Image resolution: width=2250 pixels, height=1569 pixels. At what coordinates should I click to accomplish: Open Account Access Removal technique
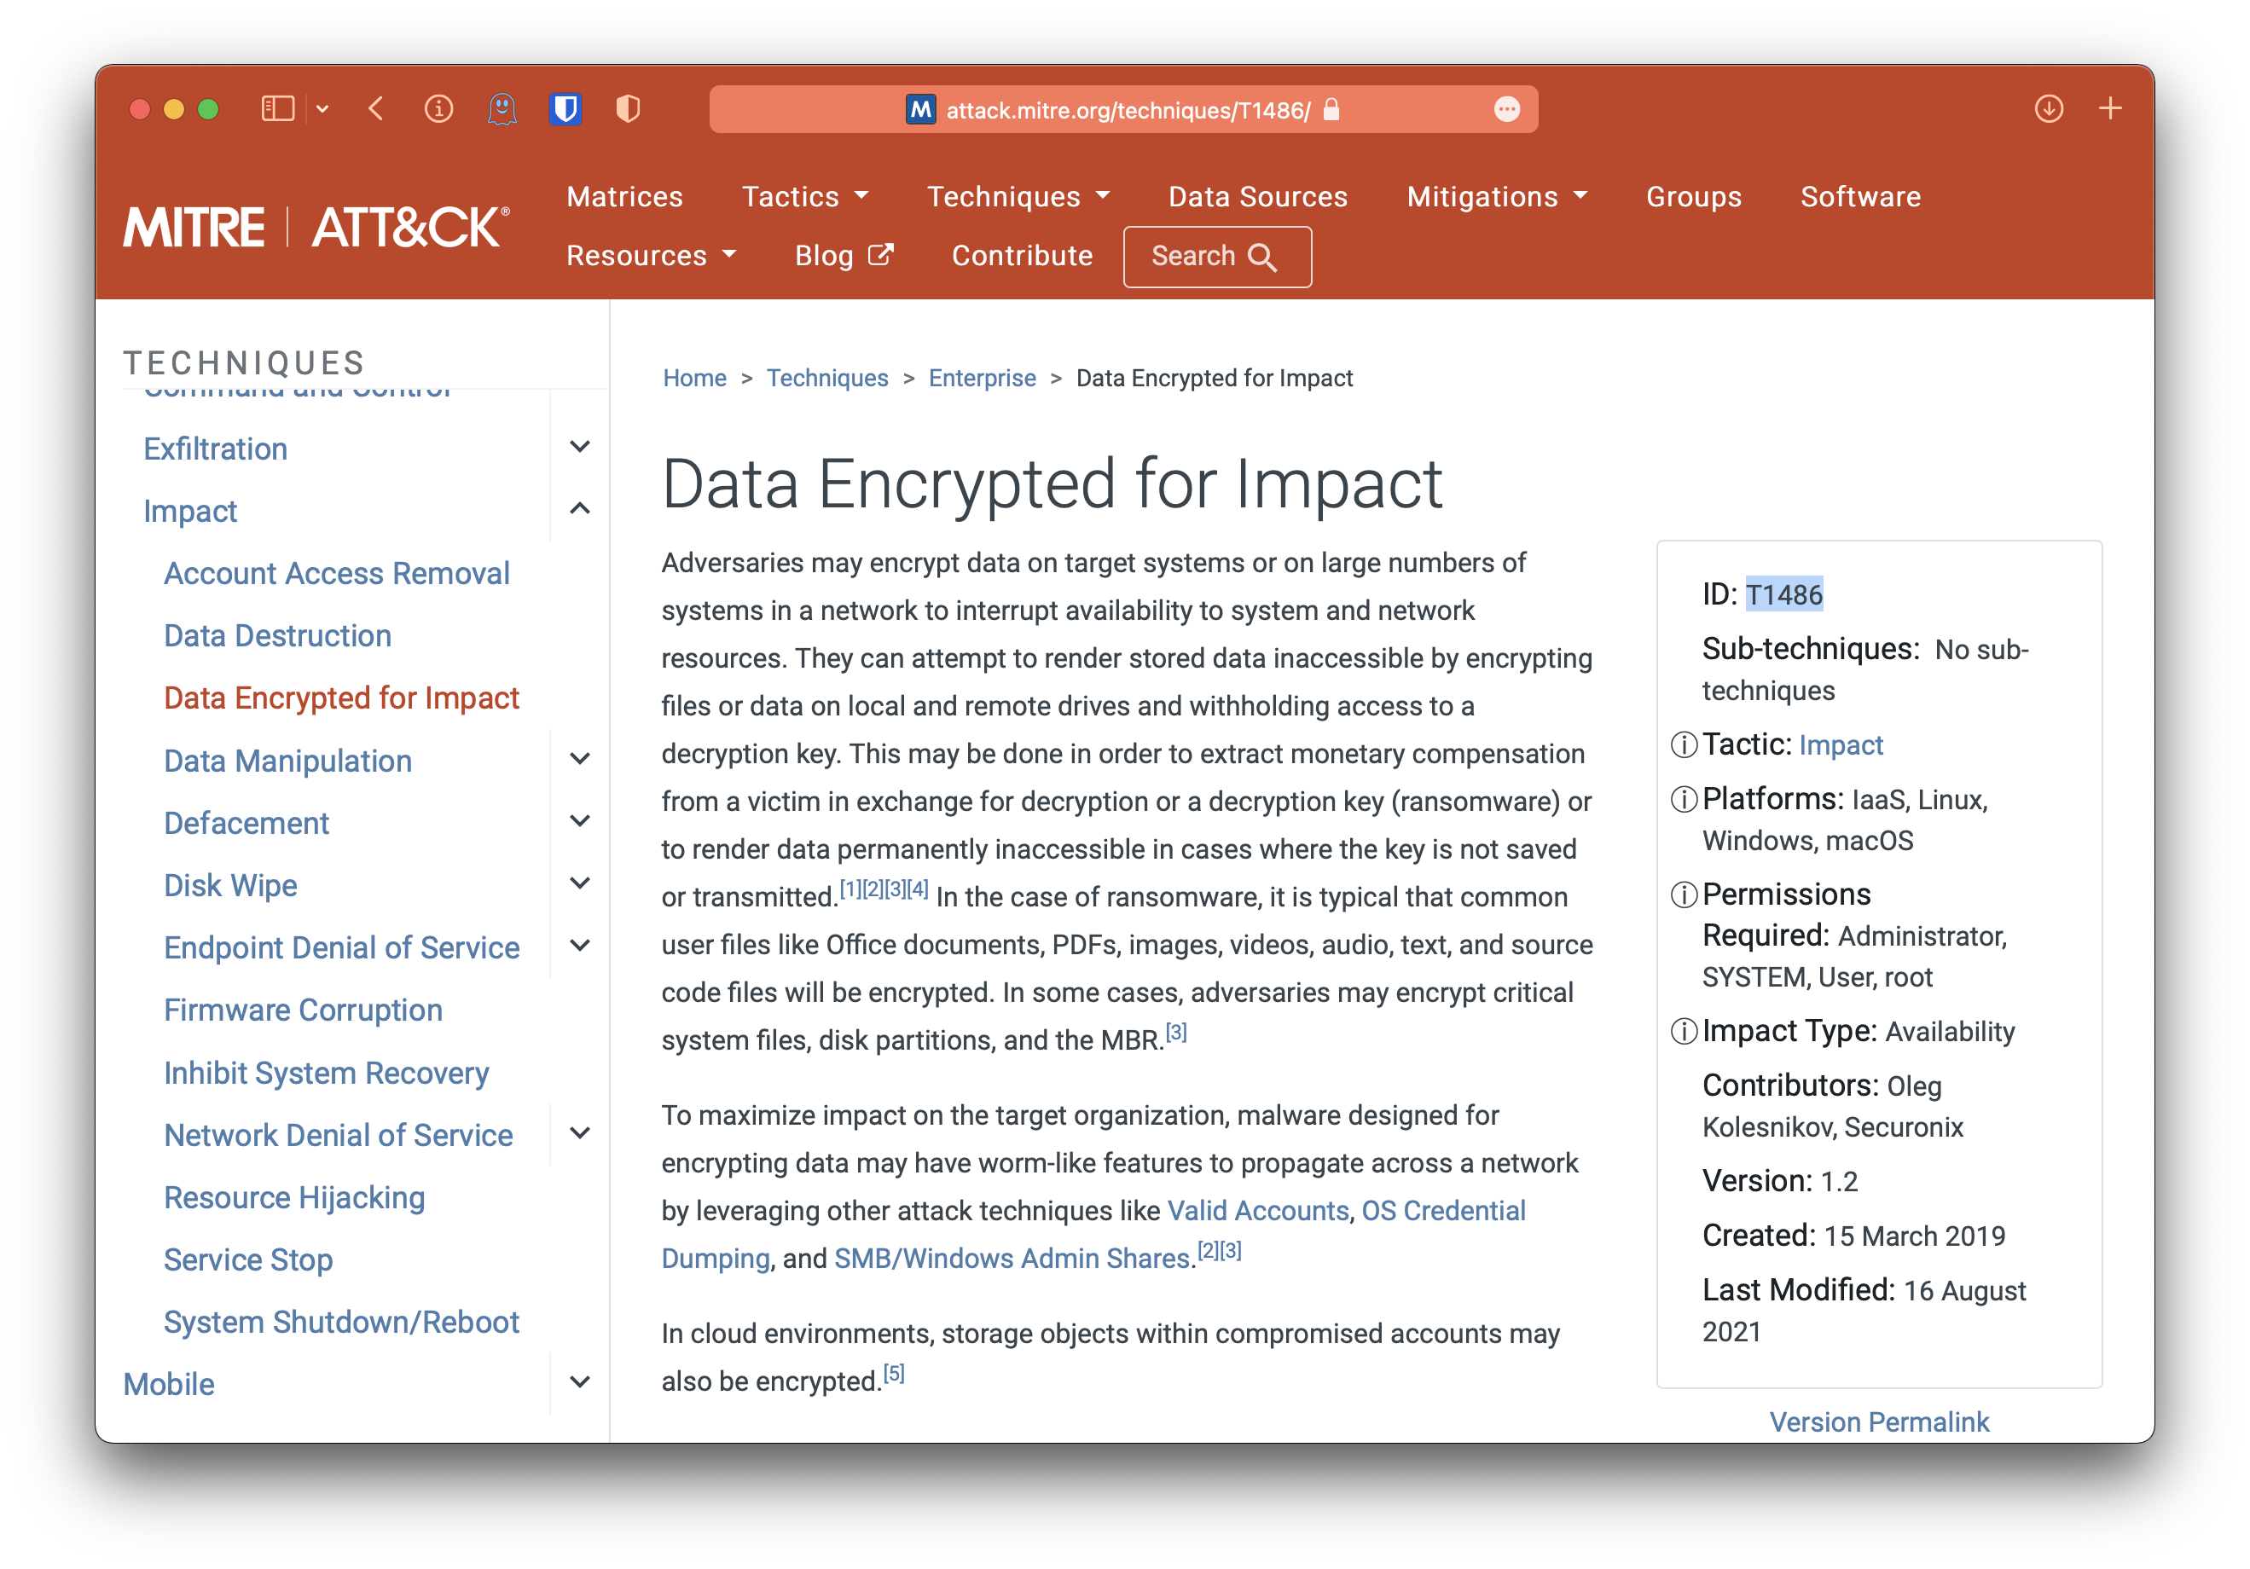point(336,573)
